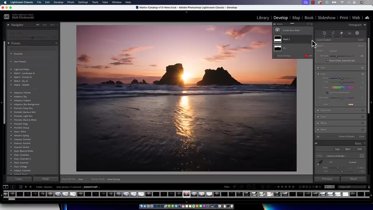
Task: Open the Show Edit Pins dropdown
Action: 81,179
